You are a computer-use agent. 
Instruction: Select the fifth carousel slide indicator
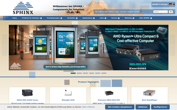(98, 73)
